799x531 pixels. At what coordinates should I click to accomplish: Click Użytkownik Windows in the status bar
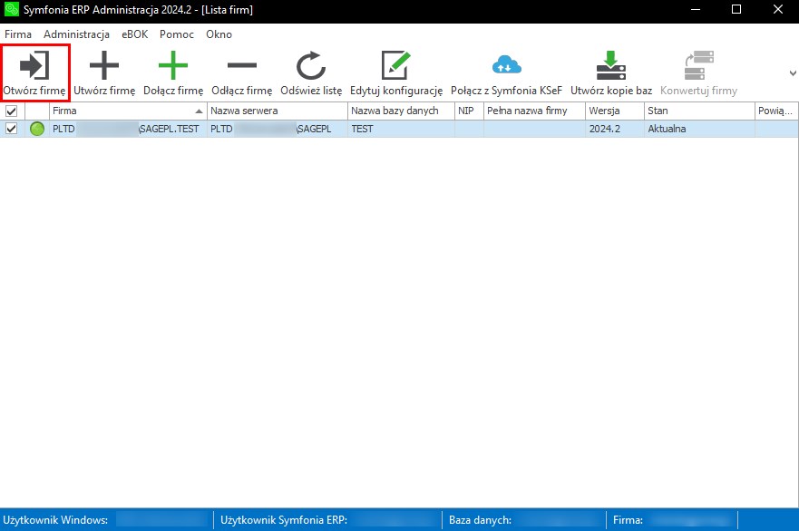[x=55, y=520]
